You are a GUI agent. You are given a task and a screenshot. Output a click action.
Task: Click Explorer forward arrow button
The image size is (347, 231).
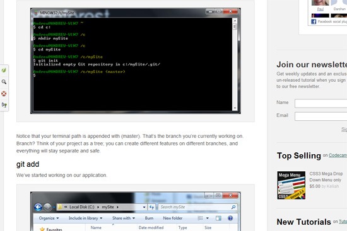click(x=47, y=207)
